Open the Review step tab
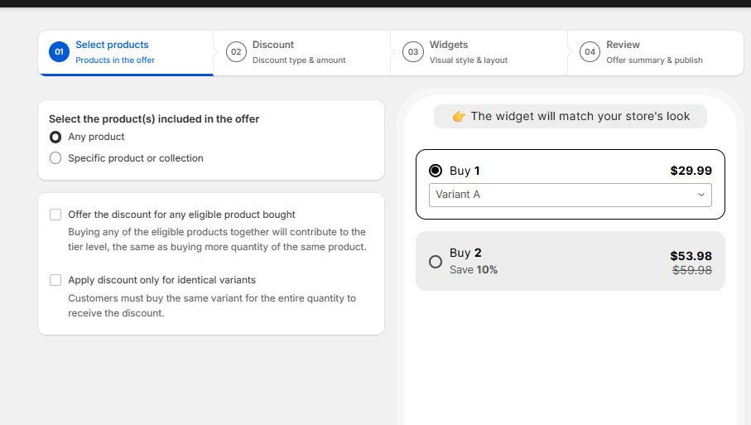This screenshot has height=425, width=751. (x=655, y=52)
